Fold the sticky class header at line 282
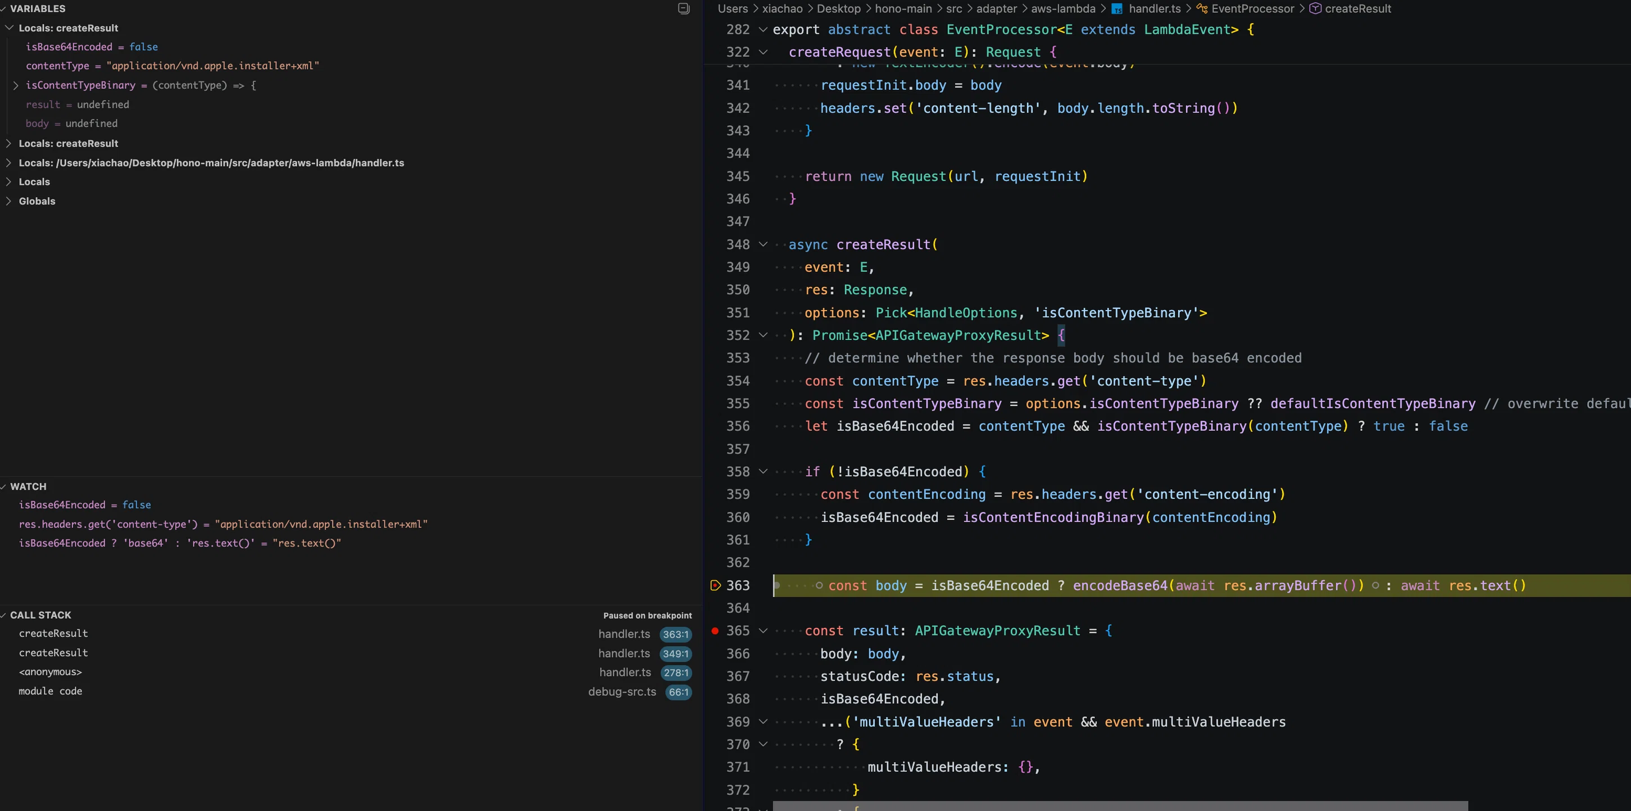This screenshot has width=1631, height=811. coord(763,29)
